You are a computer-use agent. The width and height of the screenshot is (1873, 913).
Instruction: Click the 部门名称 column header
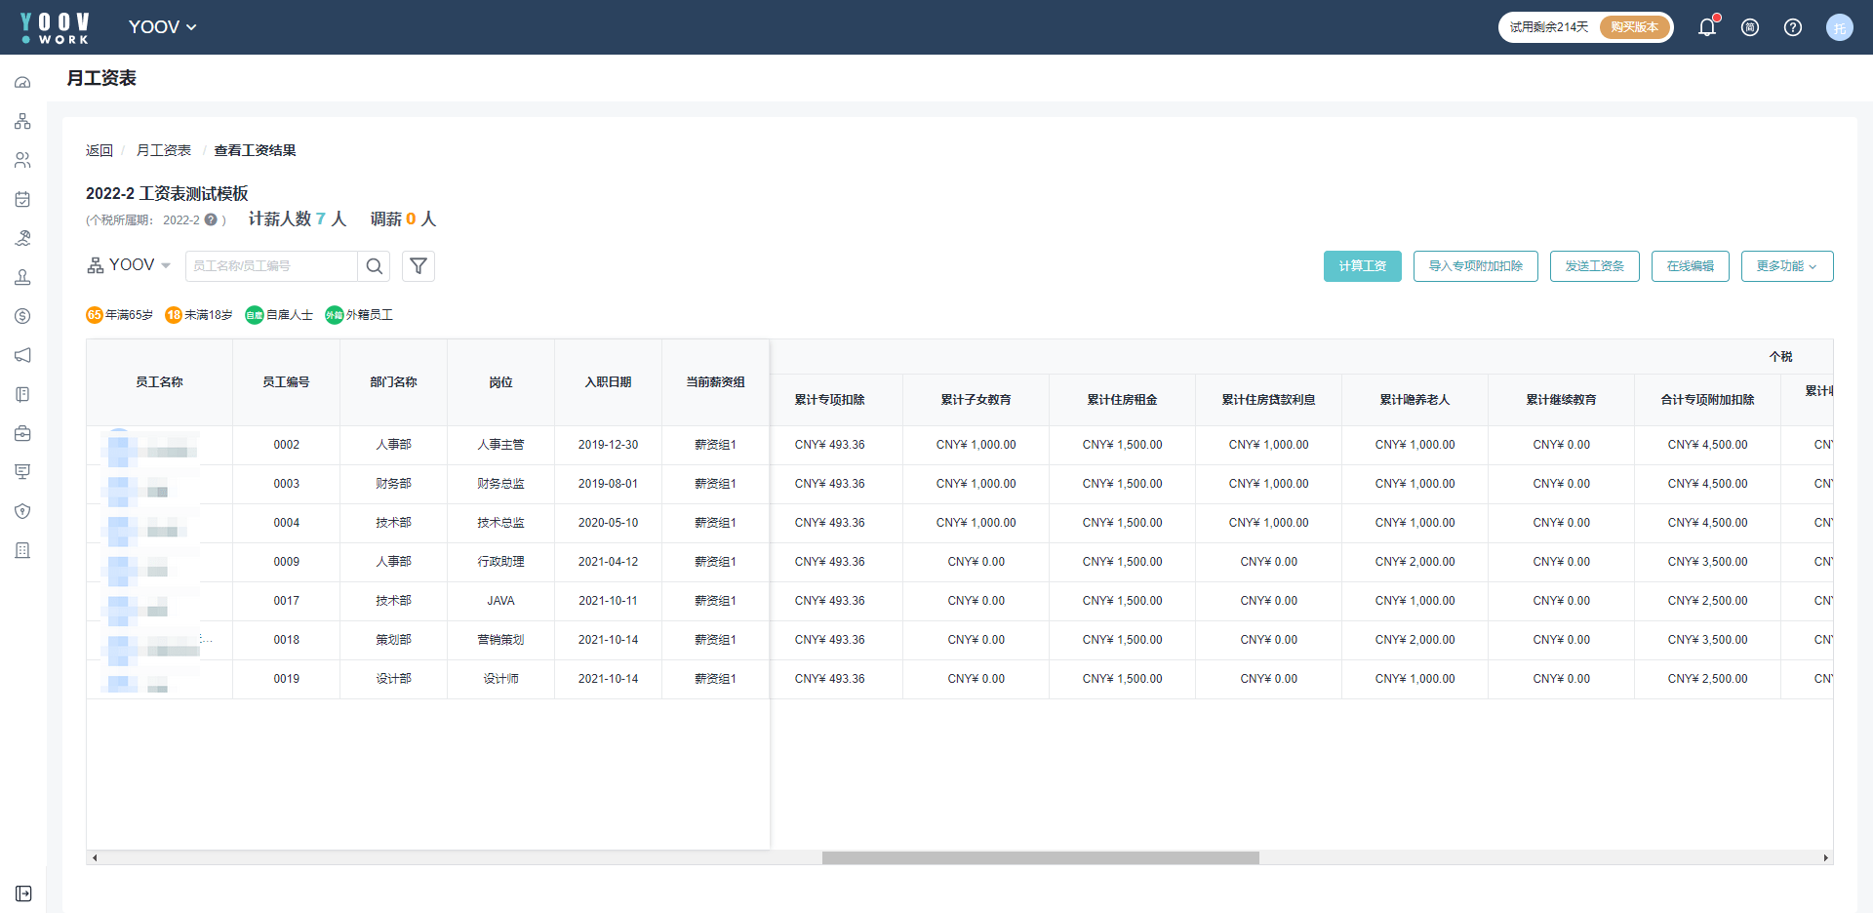point(394,382)
